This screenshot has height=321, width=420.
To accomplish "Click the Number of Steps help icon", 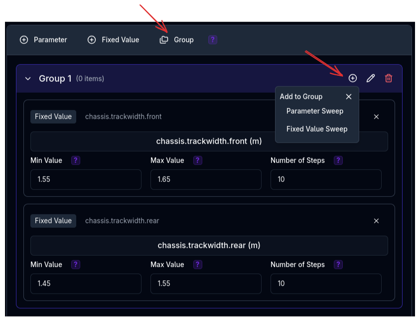I will coord(338,160).
